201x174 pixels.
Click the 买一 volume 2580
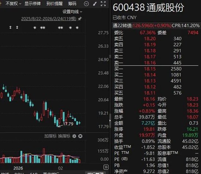tap(176, 69)
